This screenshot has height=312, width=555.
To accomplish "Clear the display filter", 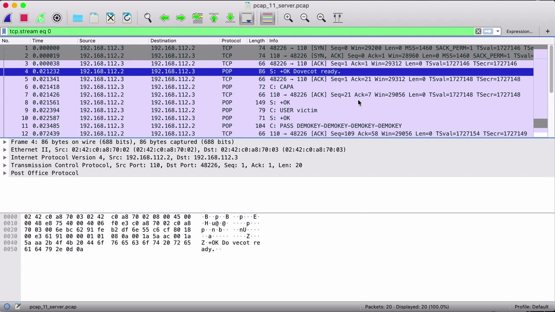I will click(x=478, y=31).
